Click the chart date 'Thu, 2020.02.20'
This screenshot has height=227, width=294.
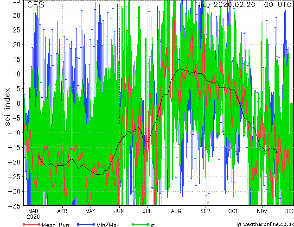click(224, 5)
